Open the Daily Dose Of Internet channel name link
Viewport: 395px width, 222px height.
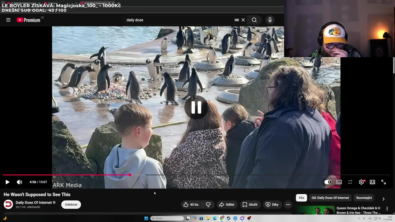coord(34,203)
